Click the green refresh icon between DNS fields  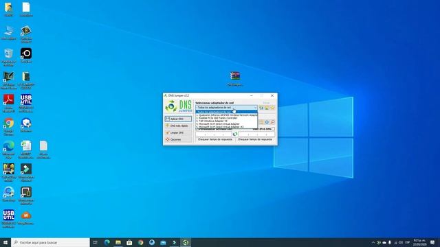click(235, 134)
